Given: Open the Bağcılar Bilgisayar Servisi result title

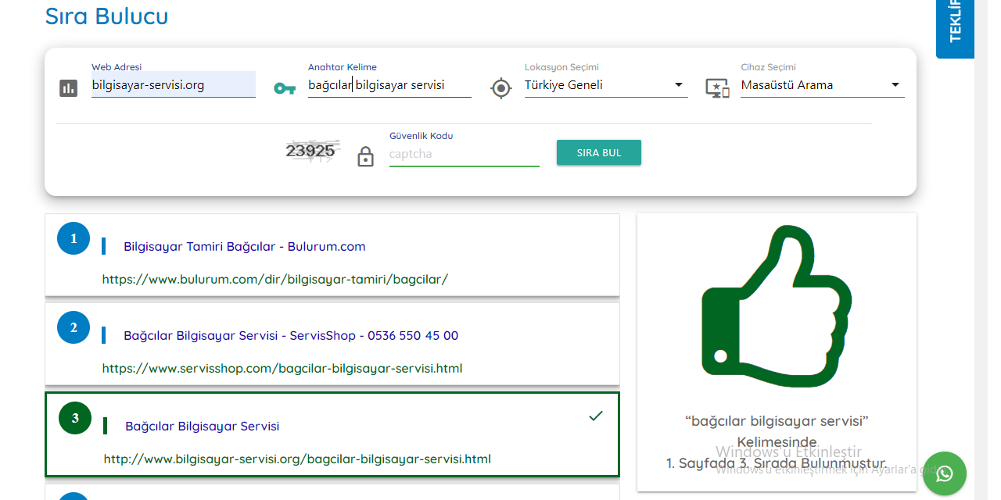Looking at the screenshot, I should click(203, 427).
